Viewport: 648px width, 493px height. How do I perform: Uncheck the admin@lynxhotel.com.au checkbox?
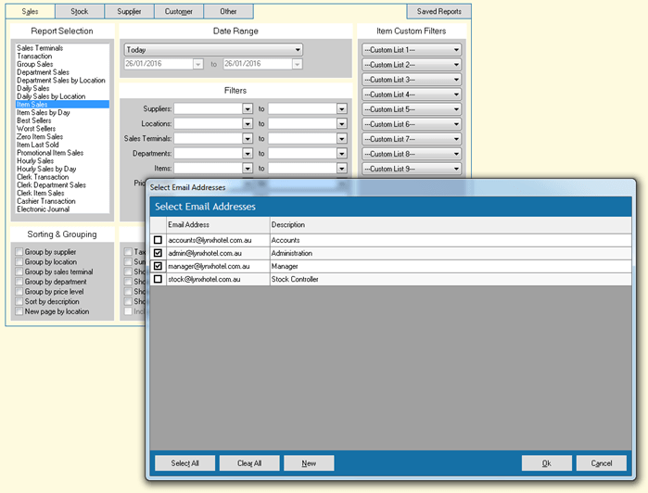click(x=158, y=253)
